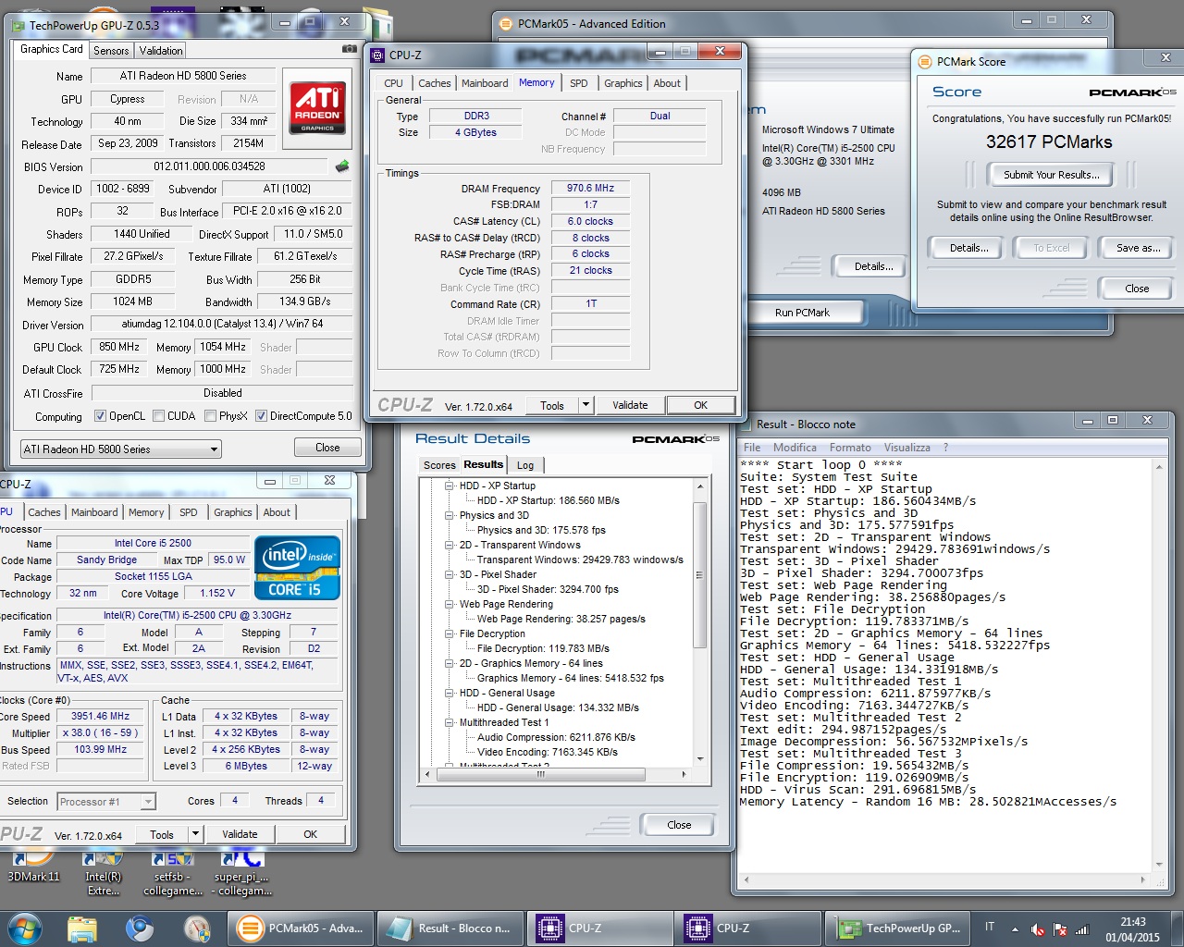1184x947 pixels.
Task: Click Submit Your Results button
Action: click(x=1052, y=175)
